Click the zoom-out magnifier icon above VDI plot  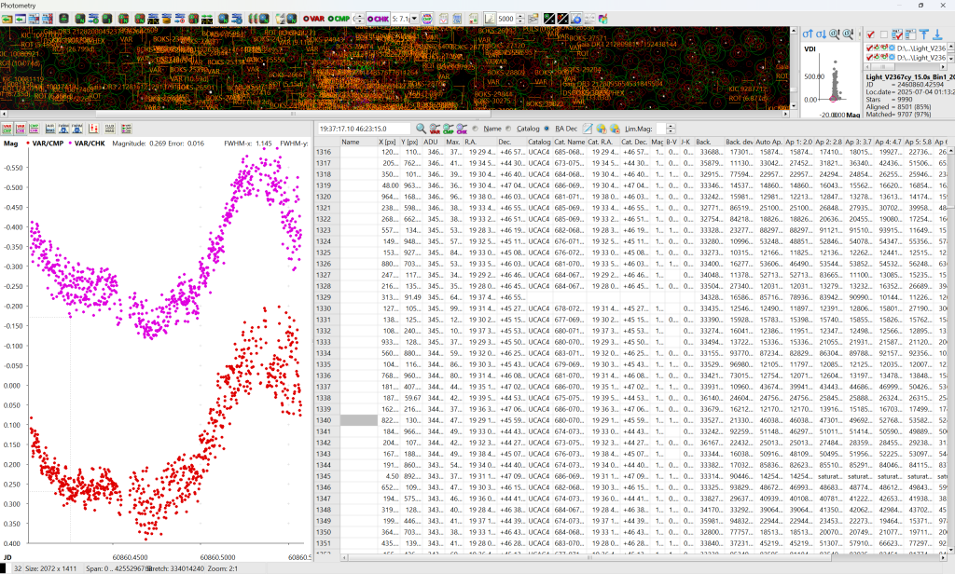point(848,34)
